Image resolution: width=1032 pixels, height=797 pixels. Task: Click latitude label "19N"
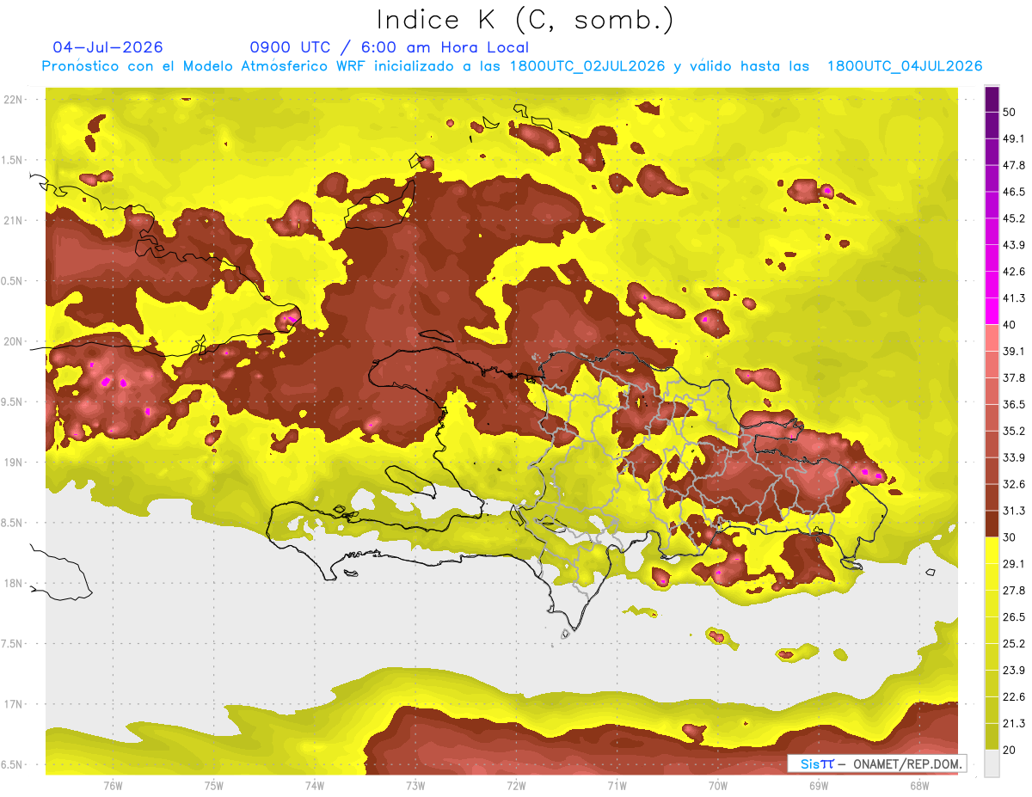(x=15, y=463)
